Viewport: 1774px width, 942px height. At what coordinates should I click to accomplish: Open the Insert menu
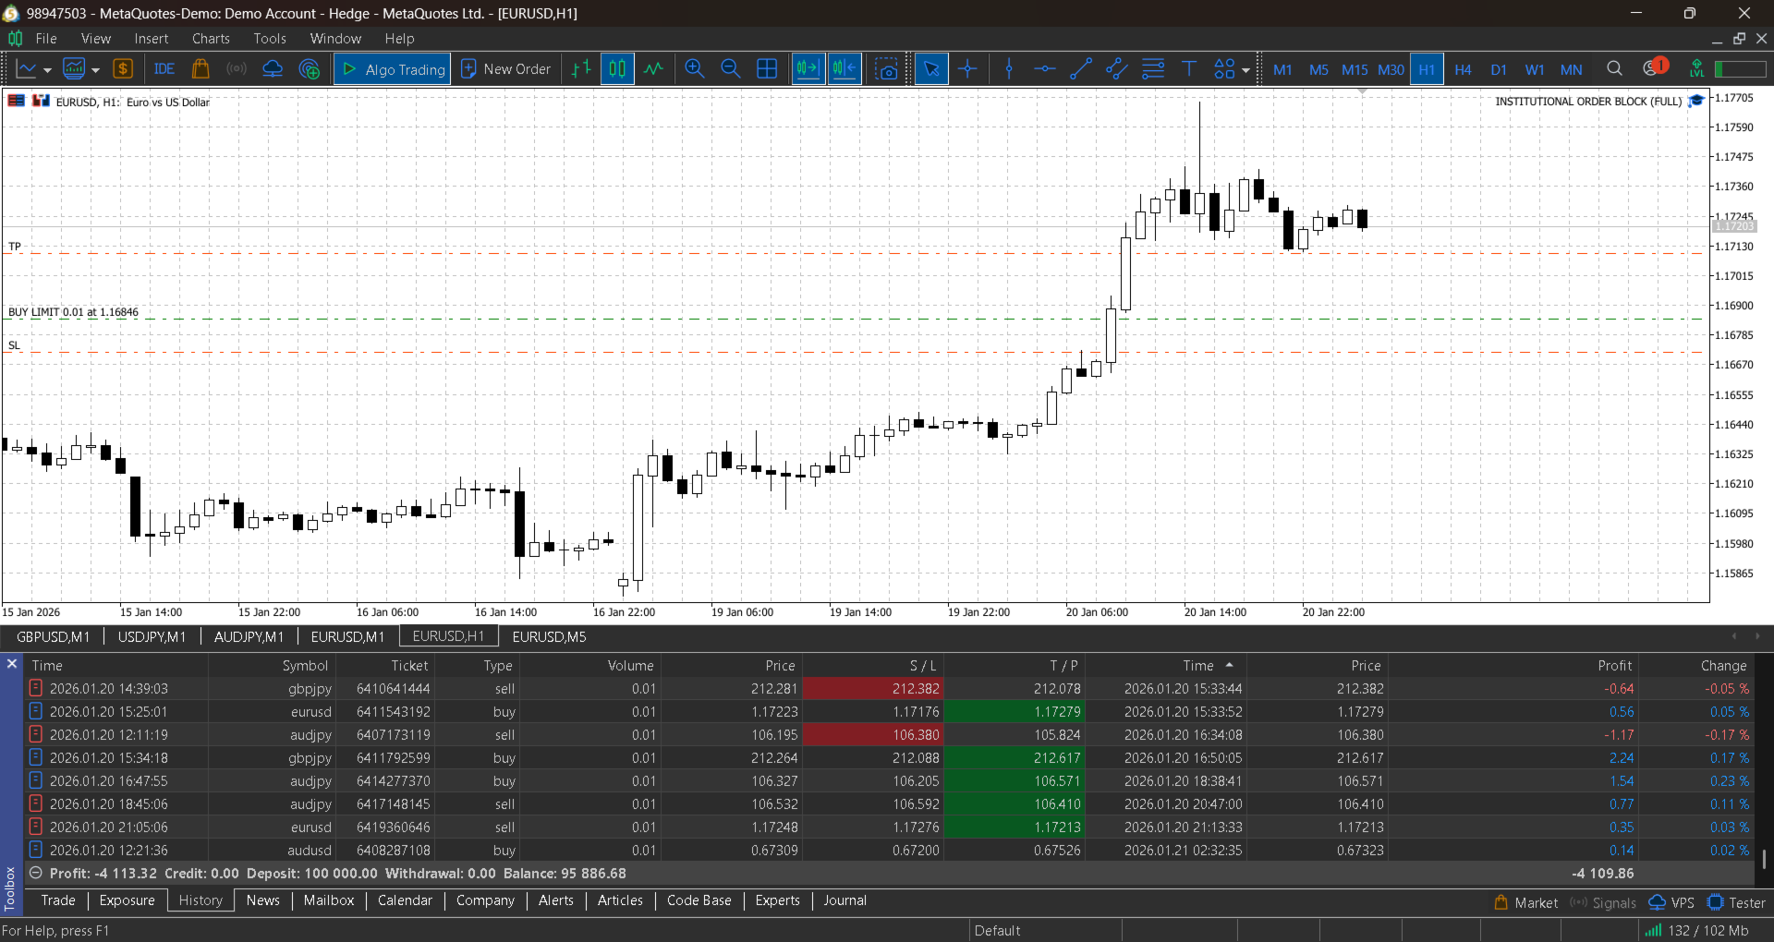(x=152, y=39)
